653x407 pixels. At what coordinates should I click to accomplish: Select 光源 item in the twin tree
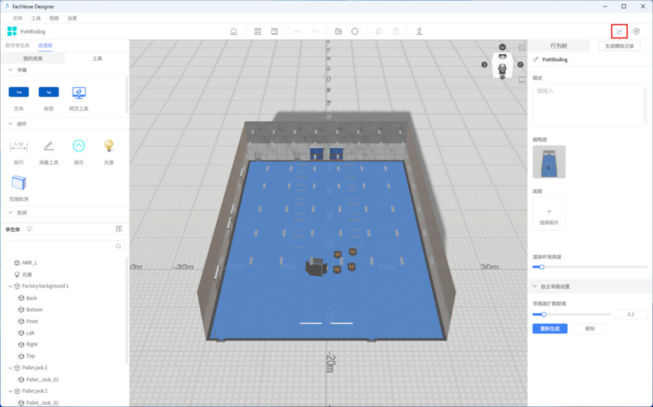(x=27, y=274)
